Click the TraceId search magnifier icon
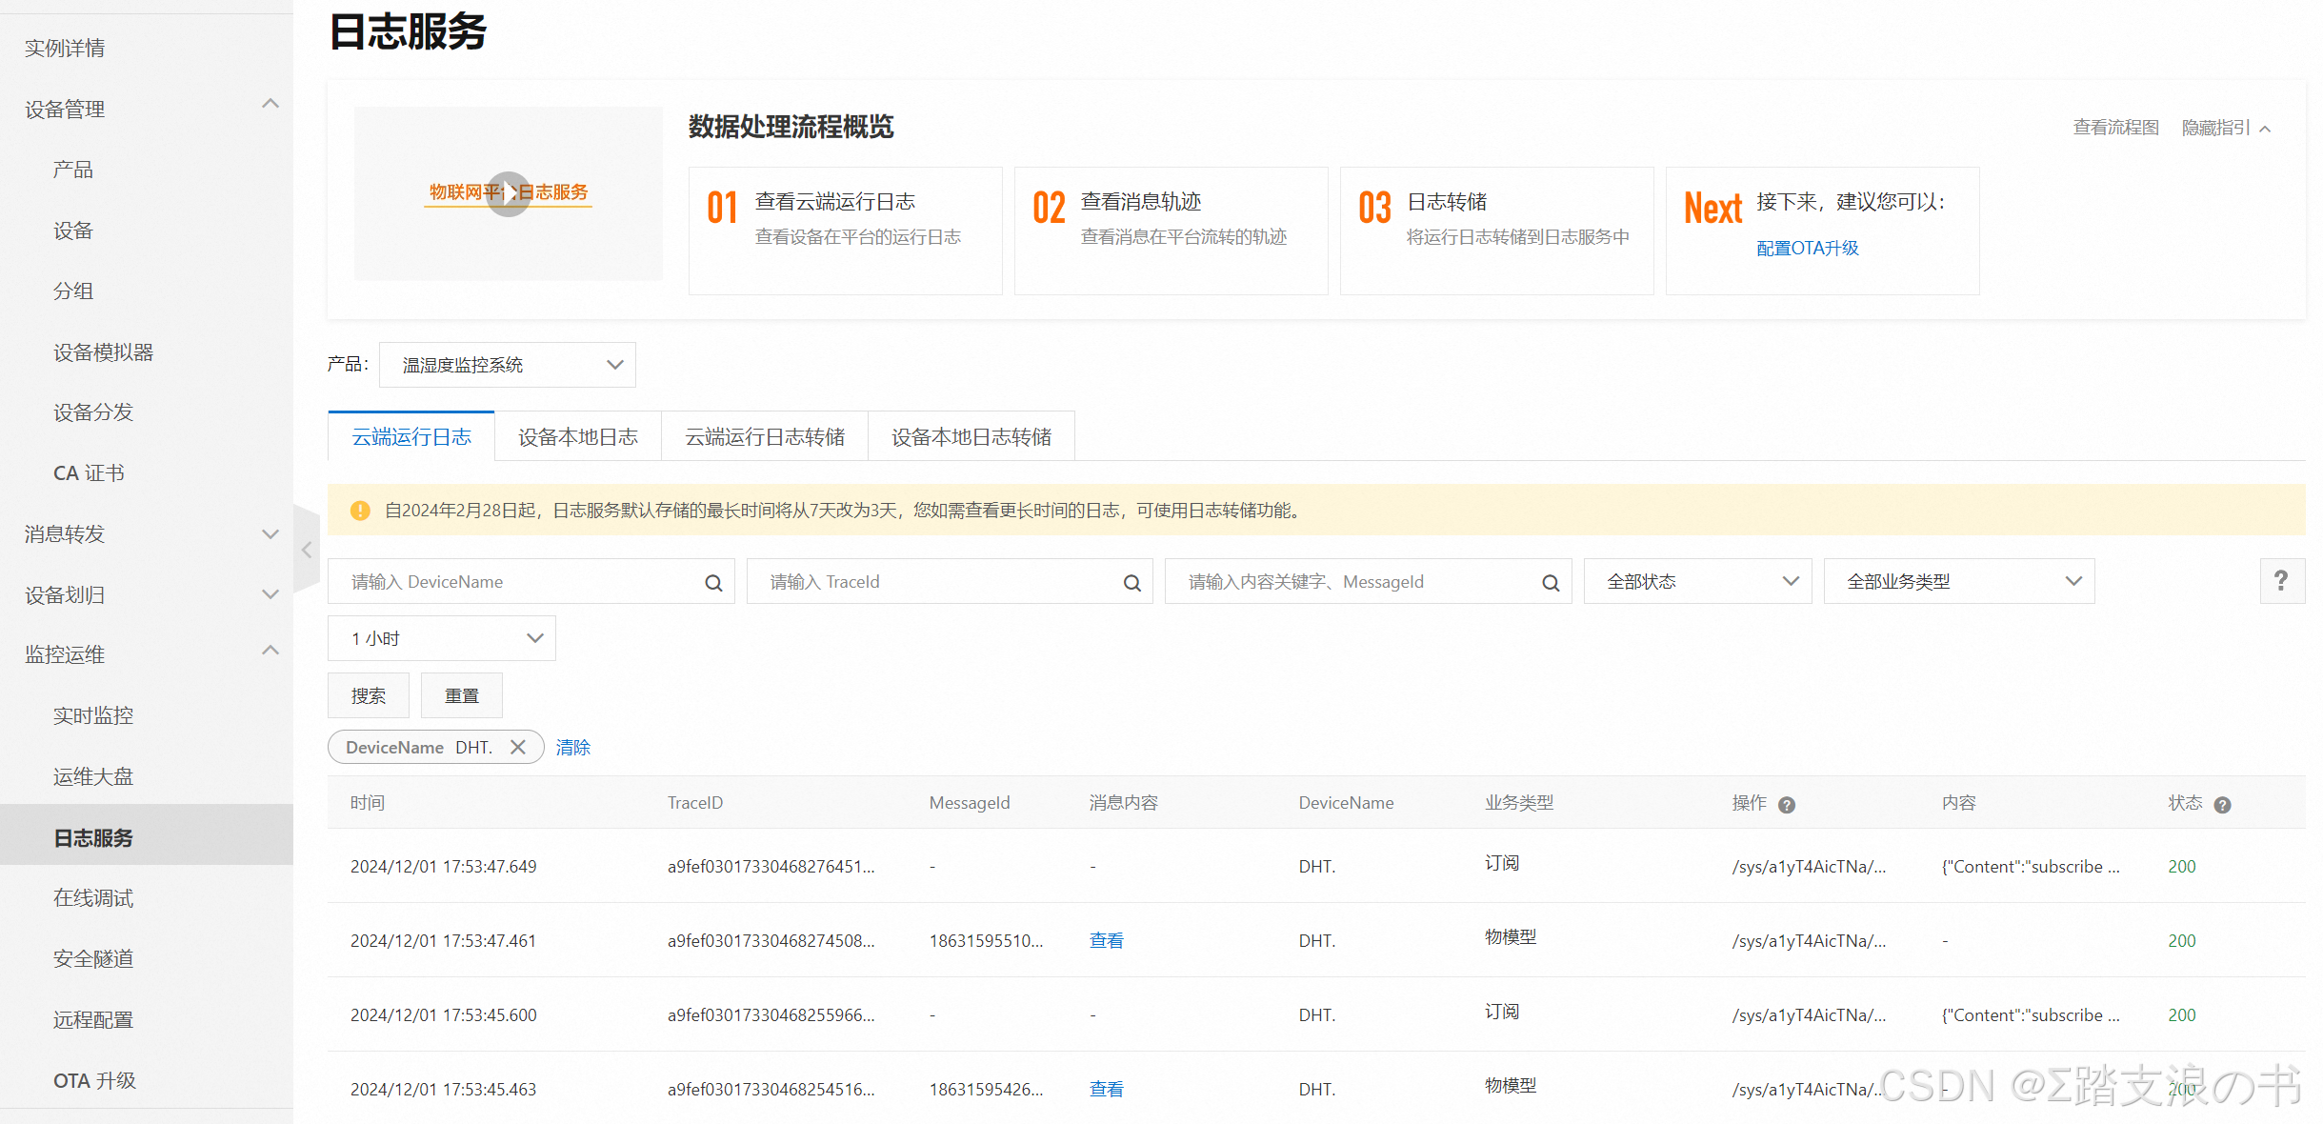This screenshot has width=2323, height=1124. [x=1131, y=583]
